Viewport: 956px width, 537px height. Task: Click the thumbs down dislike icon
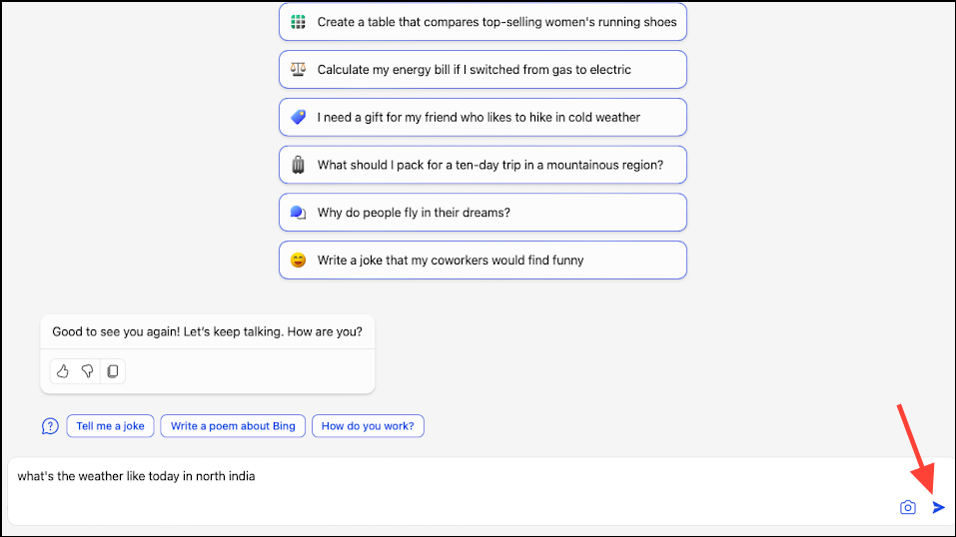click(87, 371)
